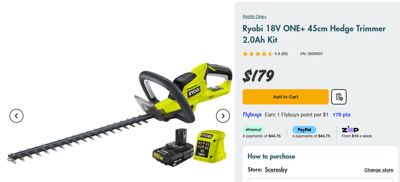The height and width of the screenshot is (182, 400).
Task: Select the PayPal payment badge
Action: point(304,129)
